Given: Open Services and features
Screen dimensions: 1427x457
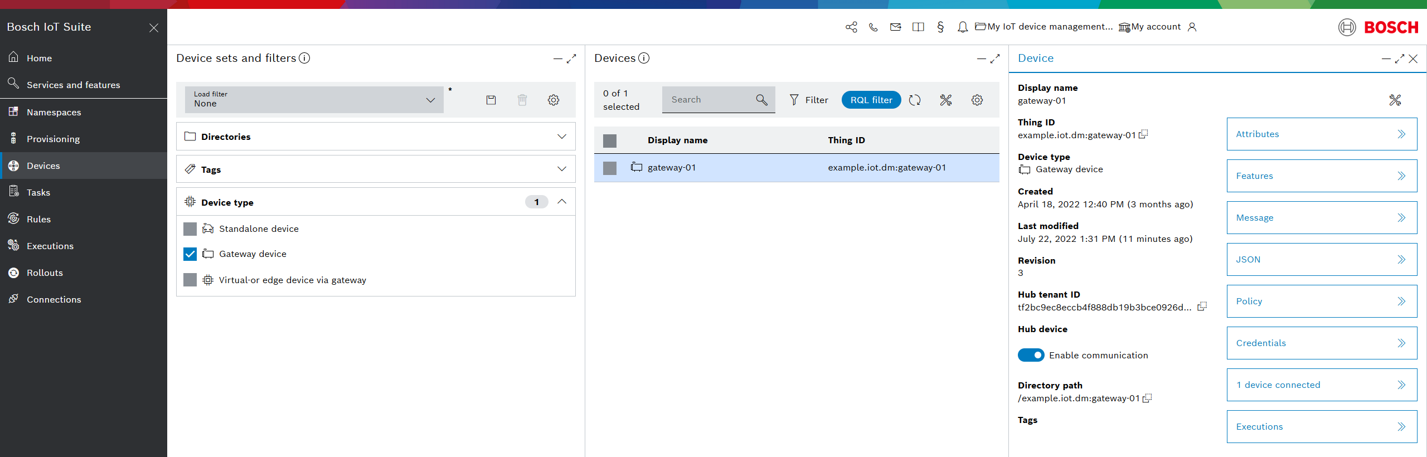Looking at the screenshot, I should click(84, 85).
